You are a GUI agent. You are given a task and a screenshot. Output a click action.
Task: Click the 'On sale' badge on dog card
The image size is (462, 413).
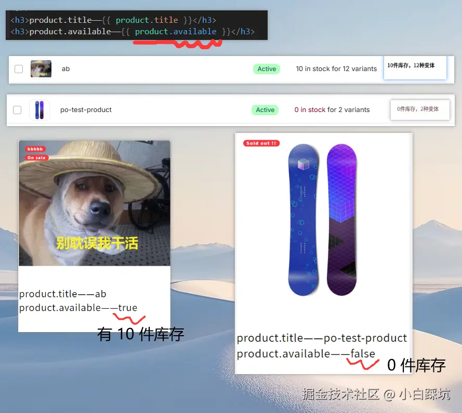tap(36, 158)
